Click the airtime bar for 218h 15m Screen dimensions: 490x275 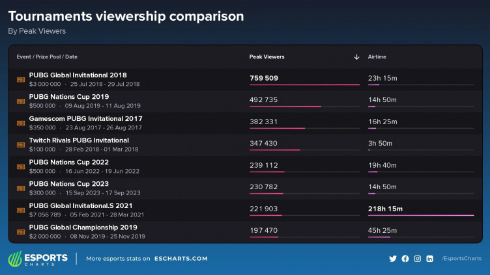coord(421,215)
